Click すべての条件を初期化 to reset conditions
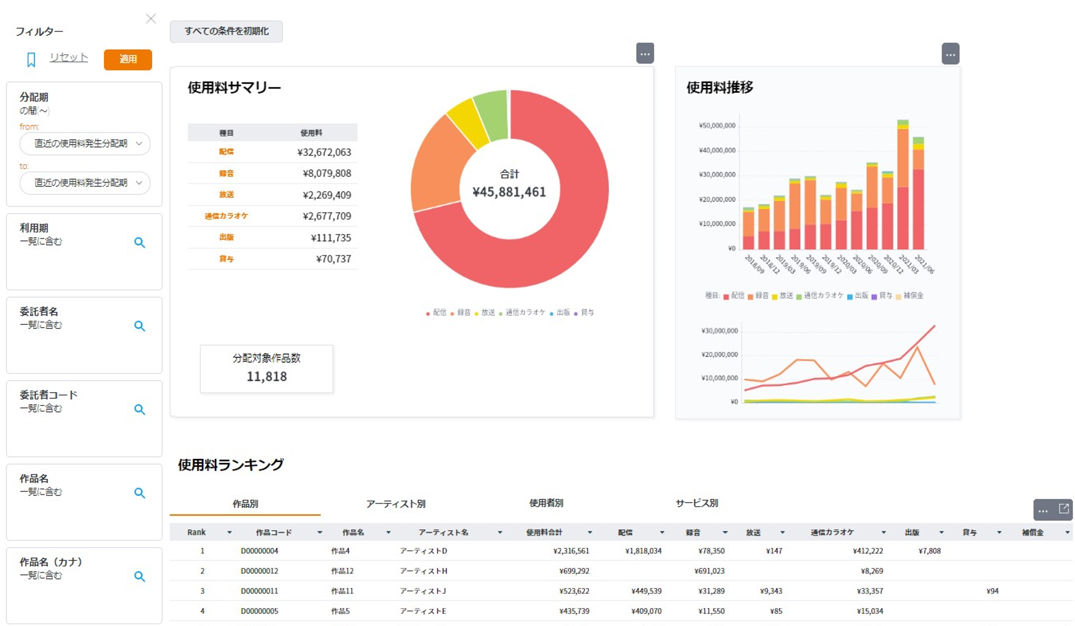The width and height of the screenshot is (1075, 626). click(x=227, y=31)
